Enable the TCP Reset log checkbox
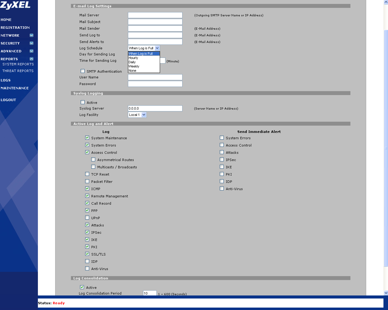388x310 pixels. tap(87, 174)
